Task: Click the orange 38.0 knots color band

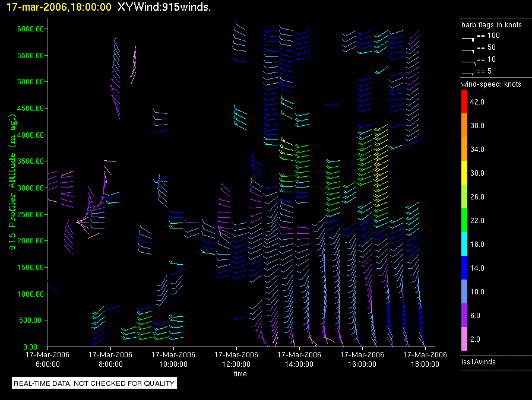Action: [464, 125]
